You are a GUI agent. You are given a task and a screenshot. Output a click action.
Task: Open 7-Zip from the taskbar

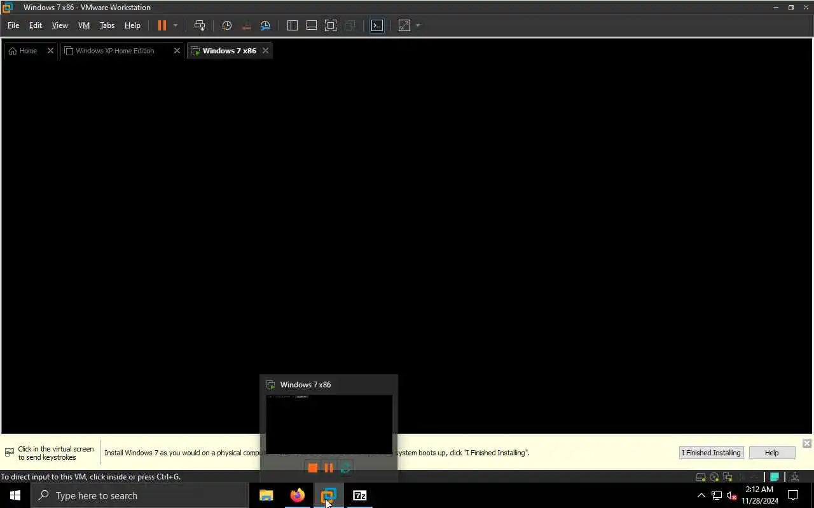360,495
